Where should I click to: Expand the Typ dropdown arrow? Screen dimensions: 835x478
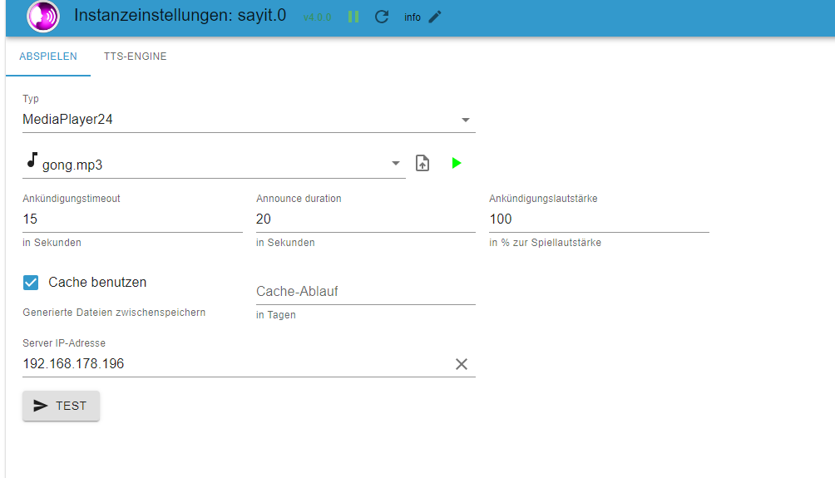tap(466, 121)
